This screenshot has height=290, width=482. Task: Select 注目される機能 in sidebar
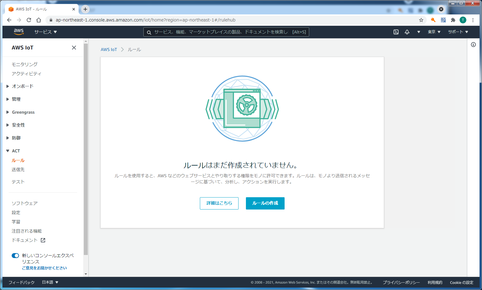[27, 231]
